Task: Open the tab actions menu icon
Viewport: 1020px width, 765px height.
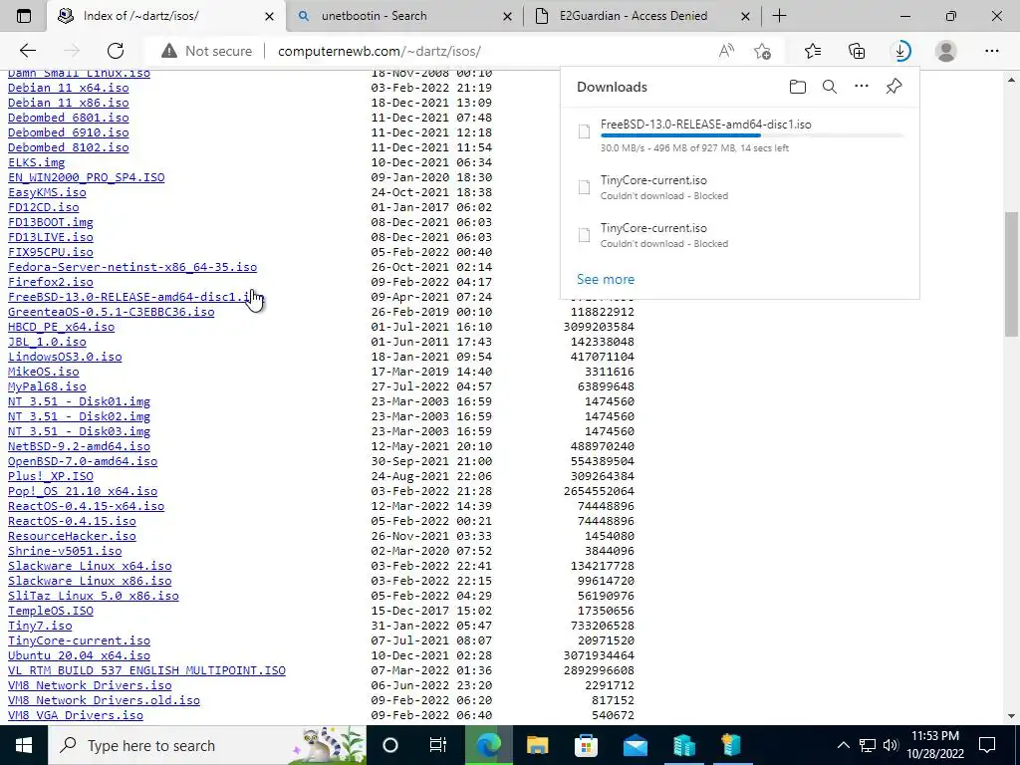Action: pos(24,16)
